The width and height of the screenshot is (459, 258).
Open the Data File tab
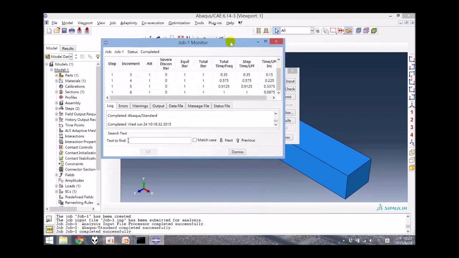pos(176,106)
